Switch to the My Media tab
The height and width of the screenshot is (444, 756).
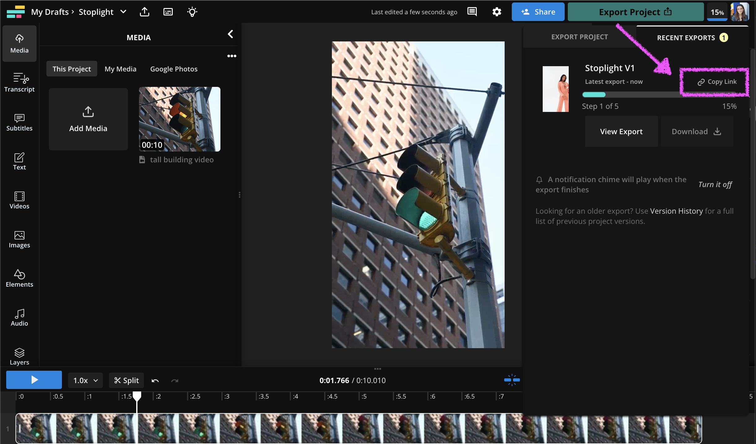coord(120,69)
